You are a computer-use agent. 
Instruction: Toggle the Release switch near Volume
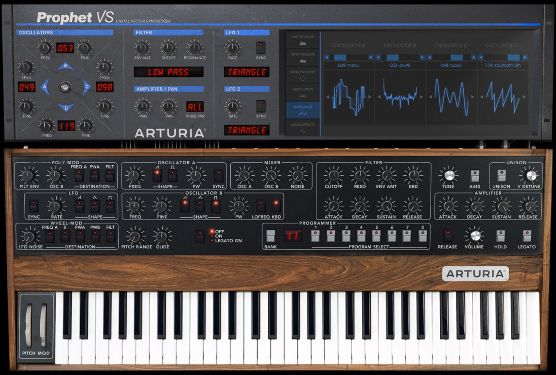(x=448, y=236)
